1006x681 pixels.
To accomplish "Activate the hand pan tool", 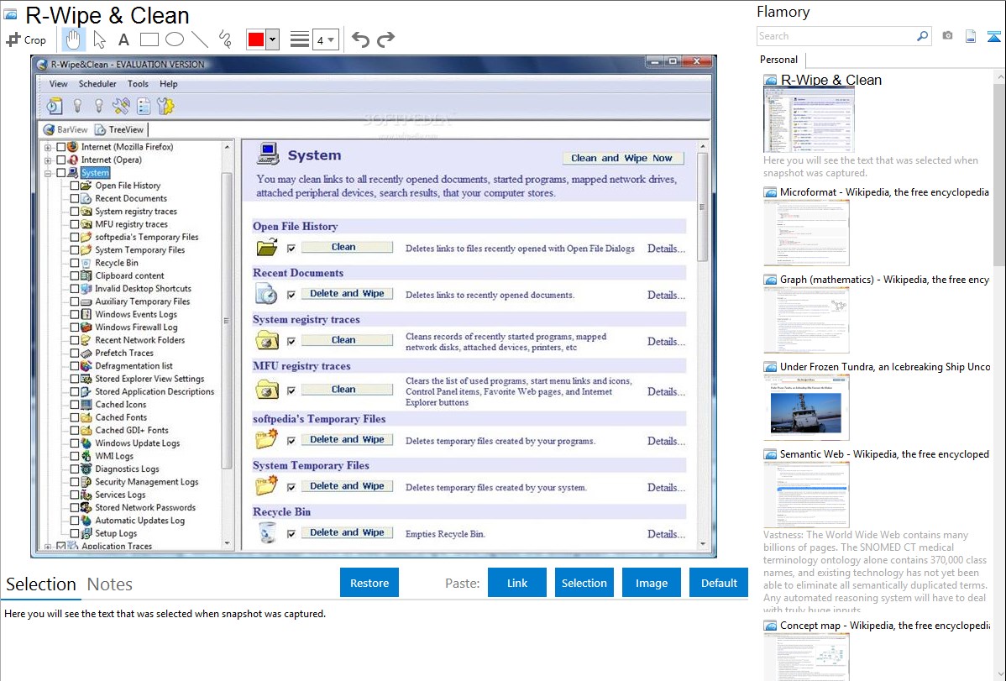I will (x=73, y=39).
